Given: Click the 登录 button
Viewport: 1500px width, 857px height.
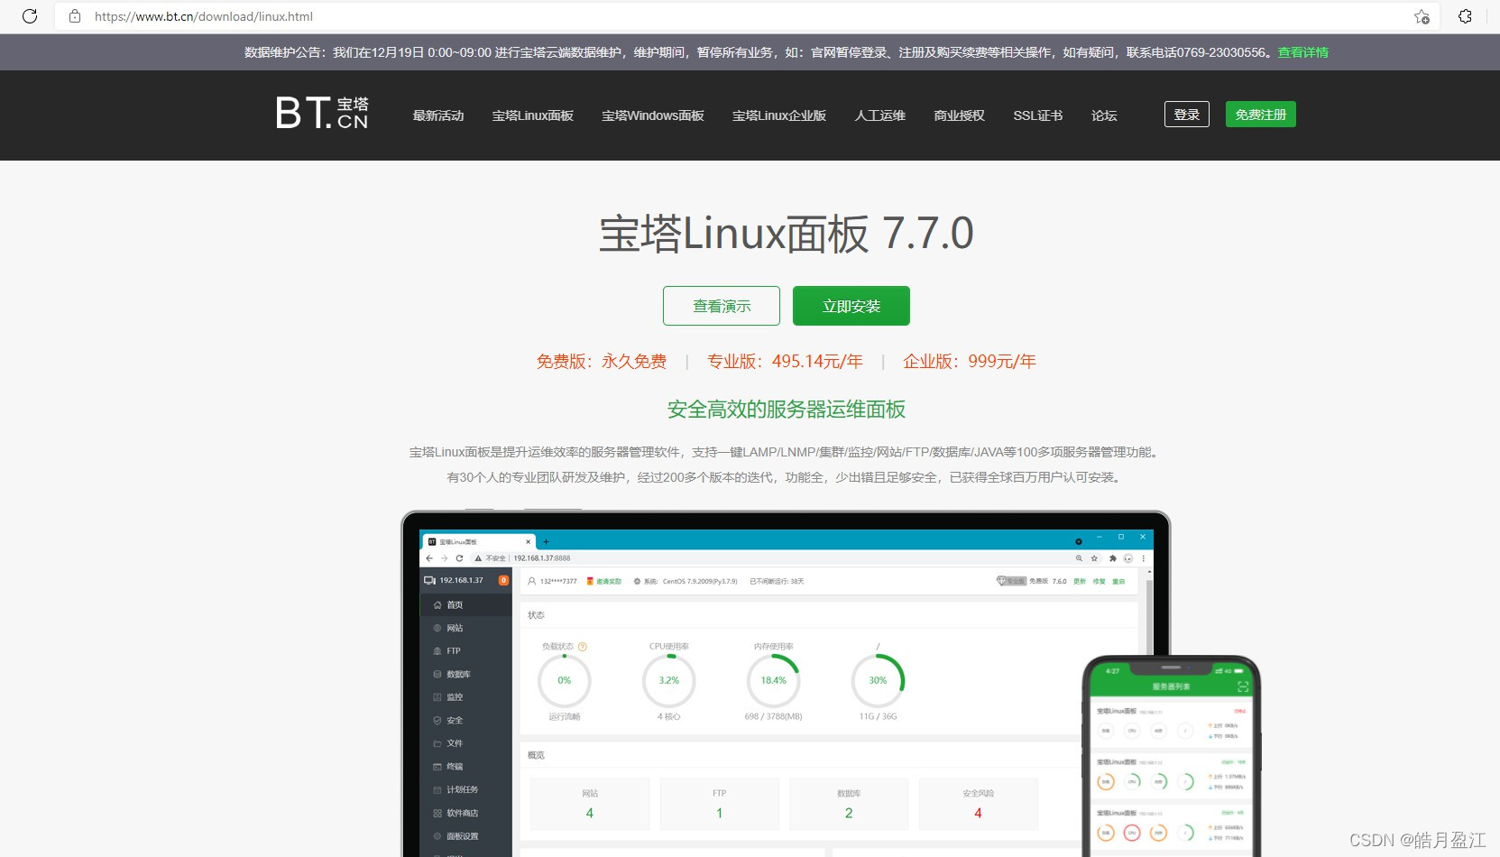Looking at the screenshot, I should 1187,115.
